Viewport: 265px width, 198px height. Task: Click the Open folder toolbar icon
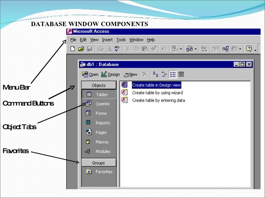81,49
